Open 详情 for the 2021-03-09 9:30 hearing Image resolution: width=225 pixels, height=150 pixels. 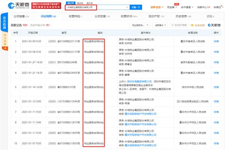point(216,41)
